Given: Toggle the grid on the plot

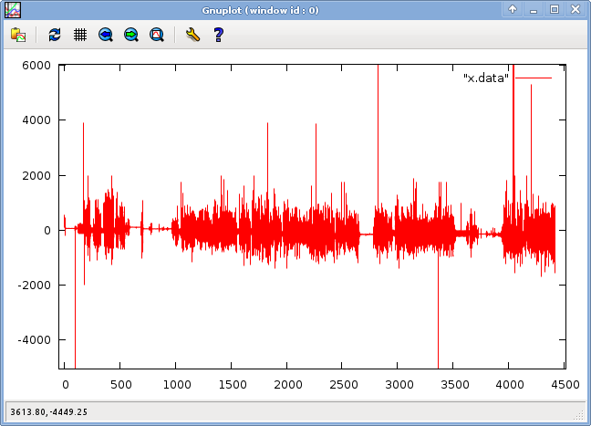Looking at the screenshot, I should [x=80, y=35].
